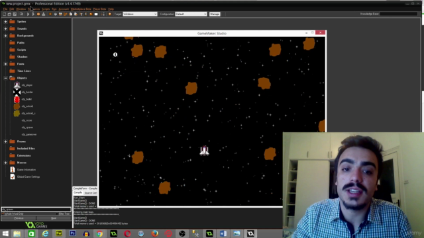Click the debug run arrow icon
The width and height of the screenshot is (424, 238).
click(x=33, y=14)
